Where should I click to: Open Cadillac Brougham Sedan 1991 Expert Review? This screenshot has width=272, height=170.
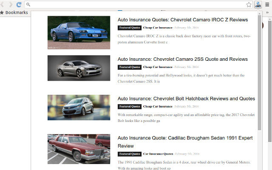coord(185,142)
